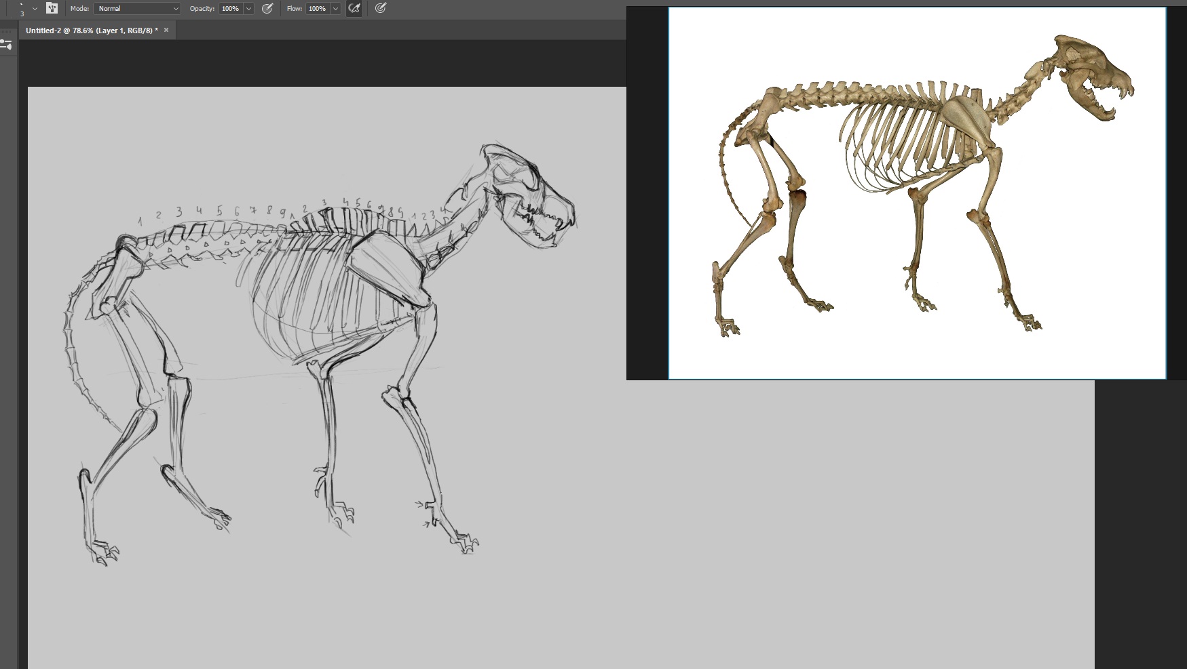Expand the Opacity slider arrow

[248, 9]
